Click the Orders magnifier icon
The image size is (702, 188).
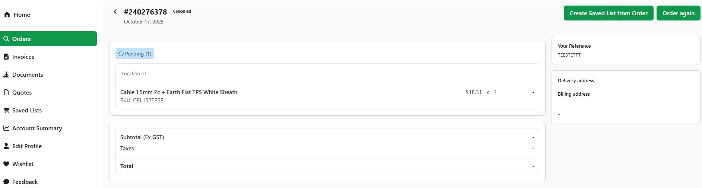(6, 39)
